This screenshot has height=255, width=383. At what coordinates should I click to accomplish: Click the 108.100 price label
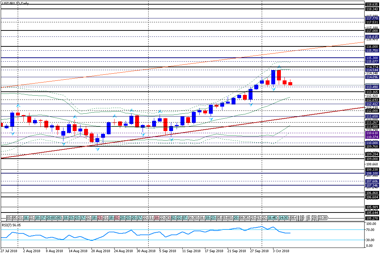point(372,174)
